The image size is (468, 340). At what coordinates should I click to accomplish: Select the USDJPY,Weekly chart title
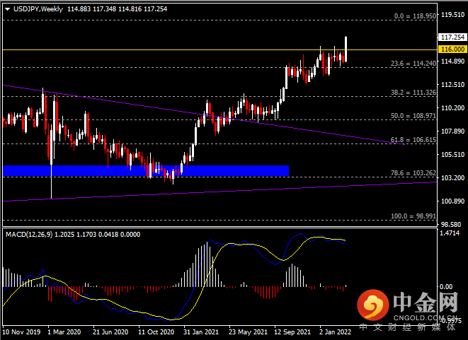point(38,9)
